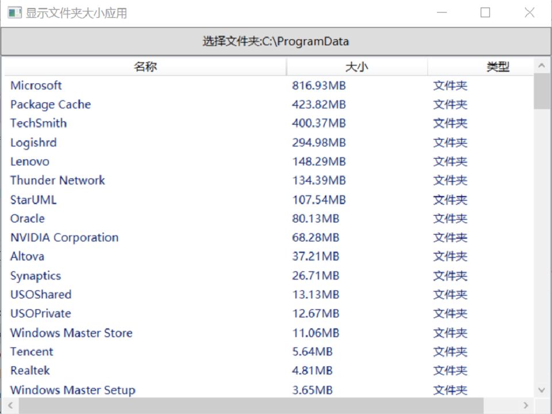The height and width of the screenshot is (414, 552).
Task: Click the 294.98MB size cell
Action: pyautogui.click(x=319, y=143)
